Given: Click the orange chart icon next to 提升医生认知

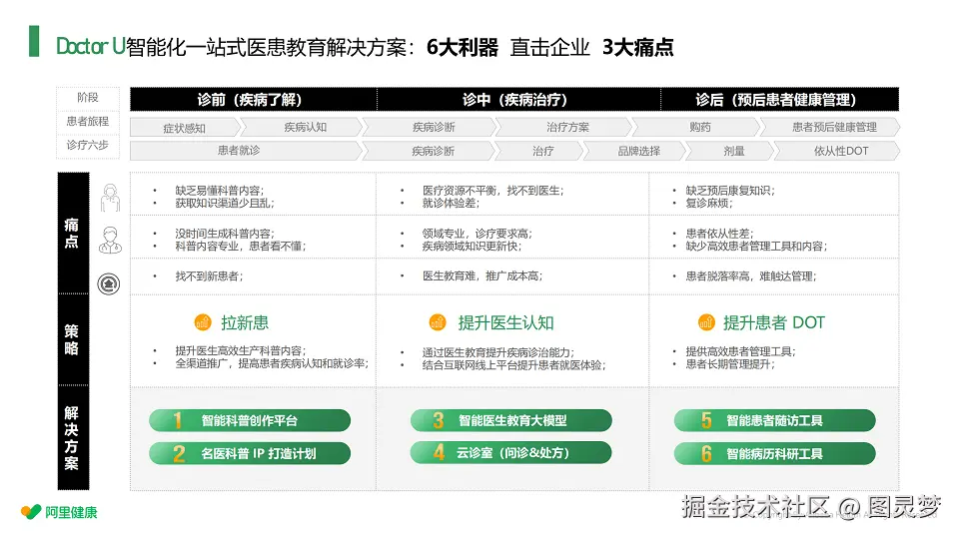Looking at the screenshot, I should (438, 322).
